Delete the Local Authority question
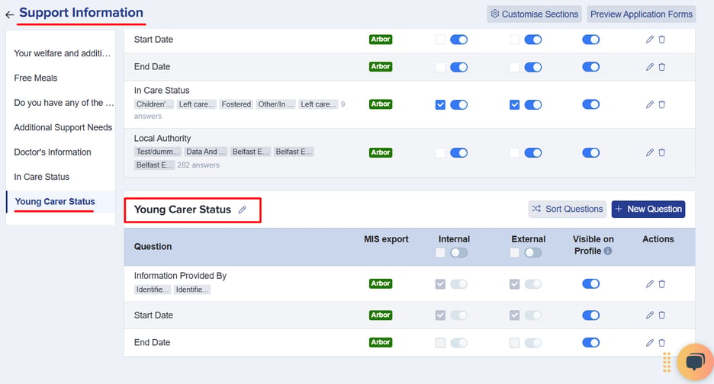 tap(662, 152)
